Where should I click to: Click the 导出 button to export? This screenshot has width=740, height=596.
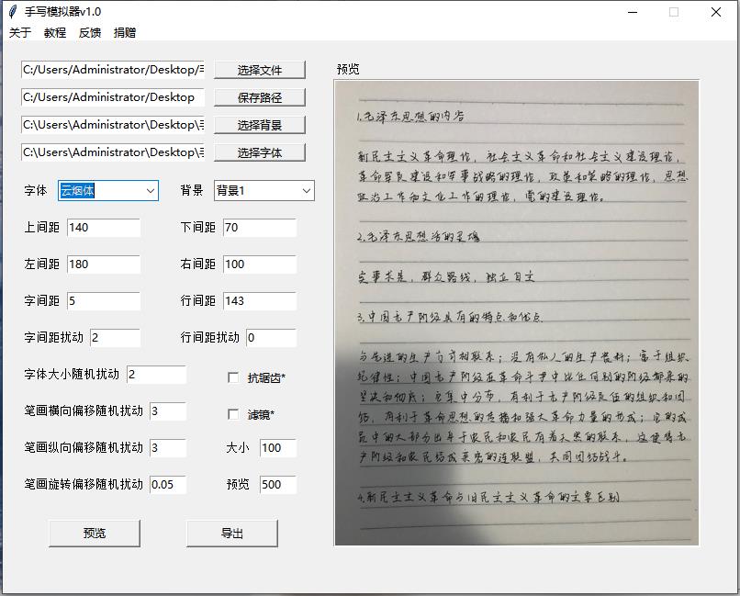coord(231,533)
